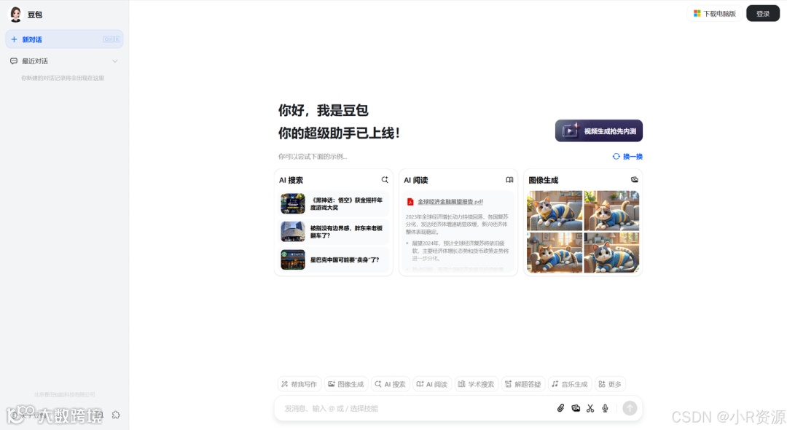Select the 图像生成 image generation skill

346,383
